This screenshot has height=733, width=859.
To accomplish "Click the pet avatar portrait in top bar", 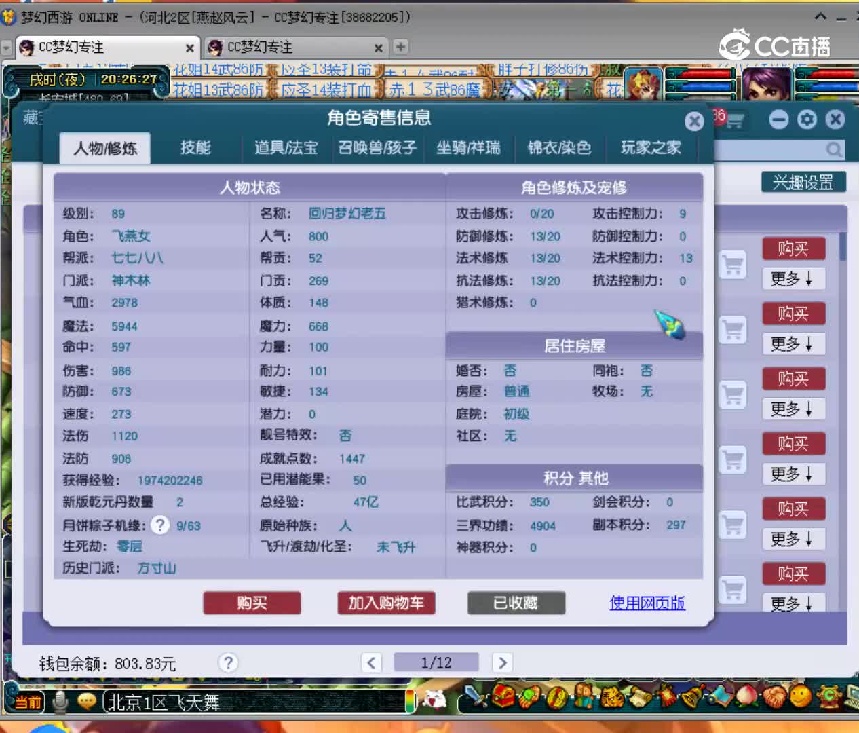I will [643, 85].
